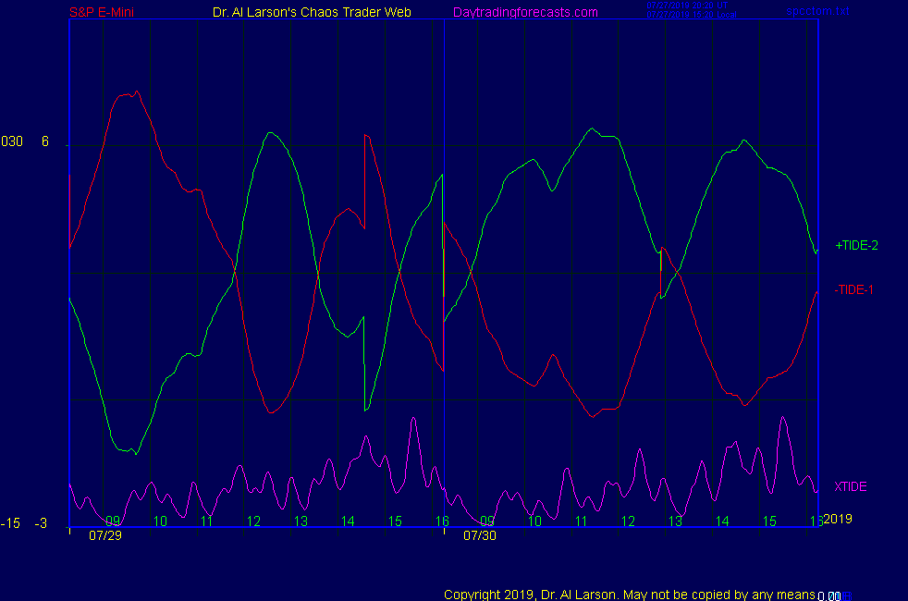Select the 15:20 Local timestamp line

692,15
